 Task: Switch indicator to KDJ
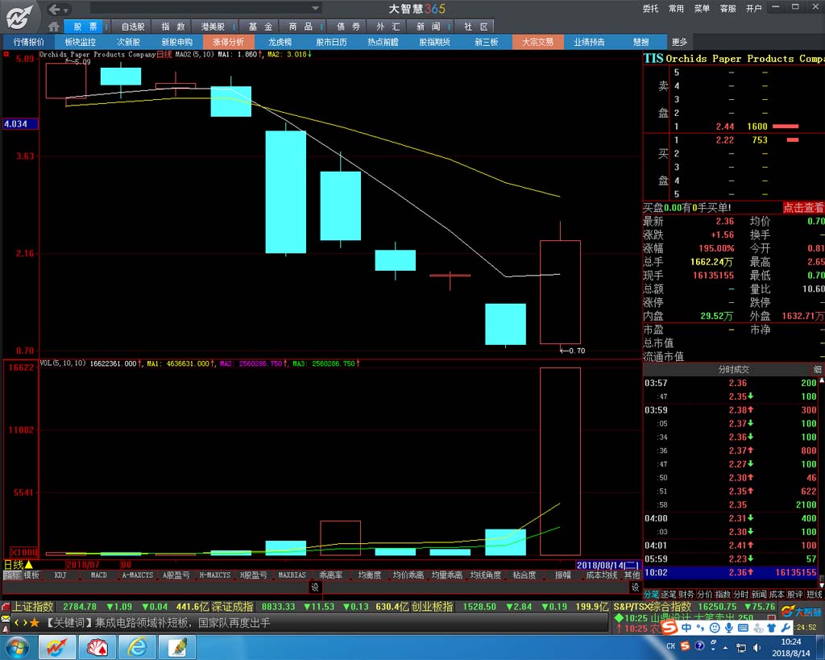pyautogui.click(x=60, y=575)
